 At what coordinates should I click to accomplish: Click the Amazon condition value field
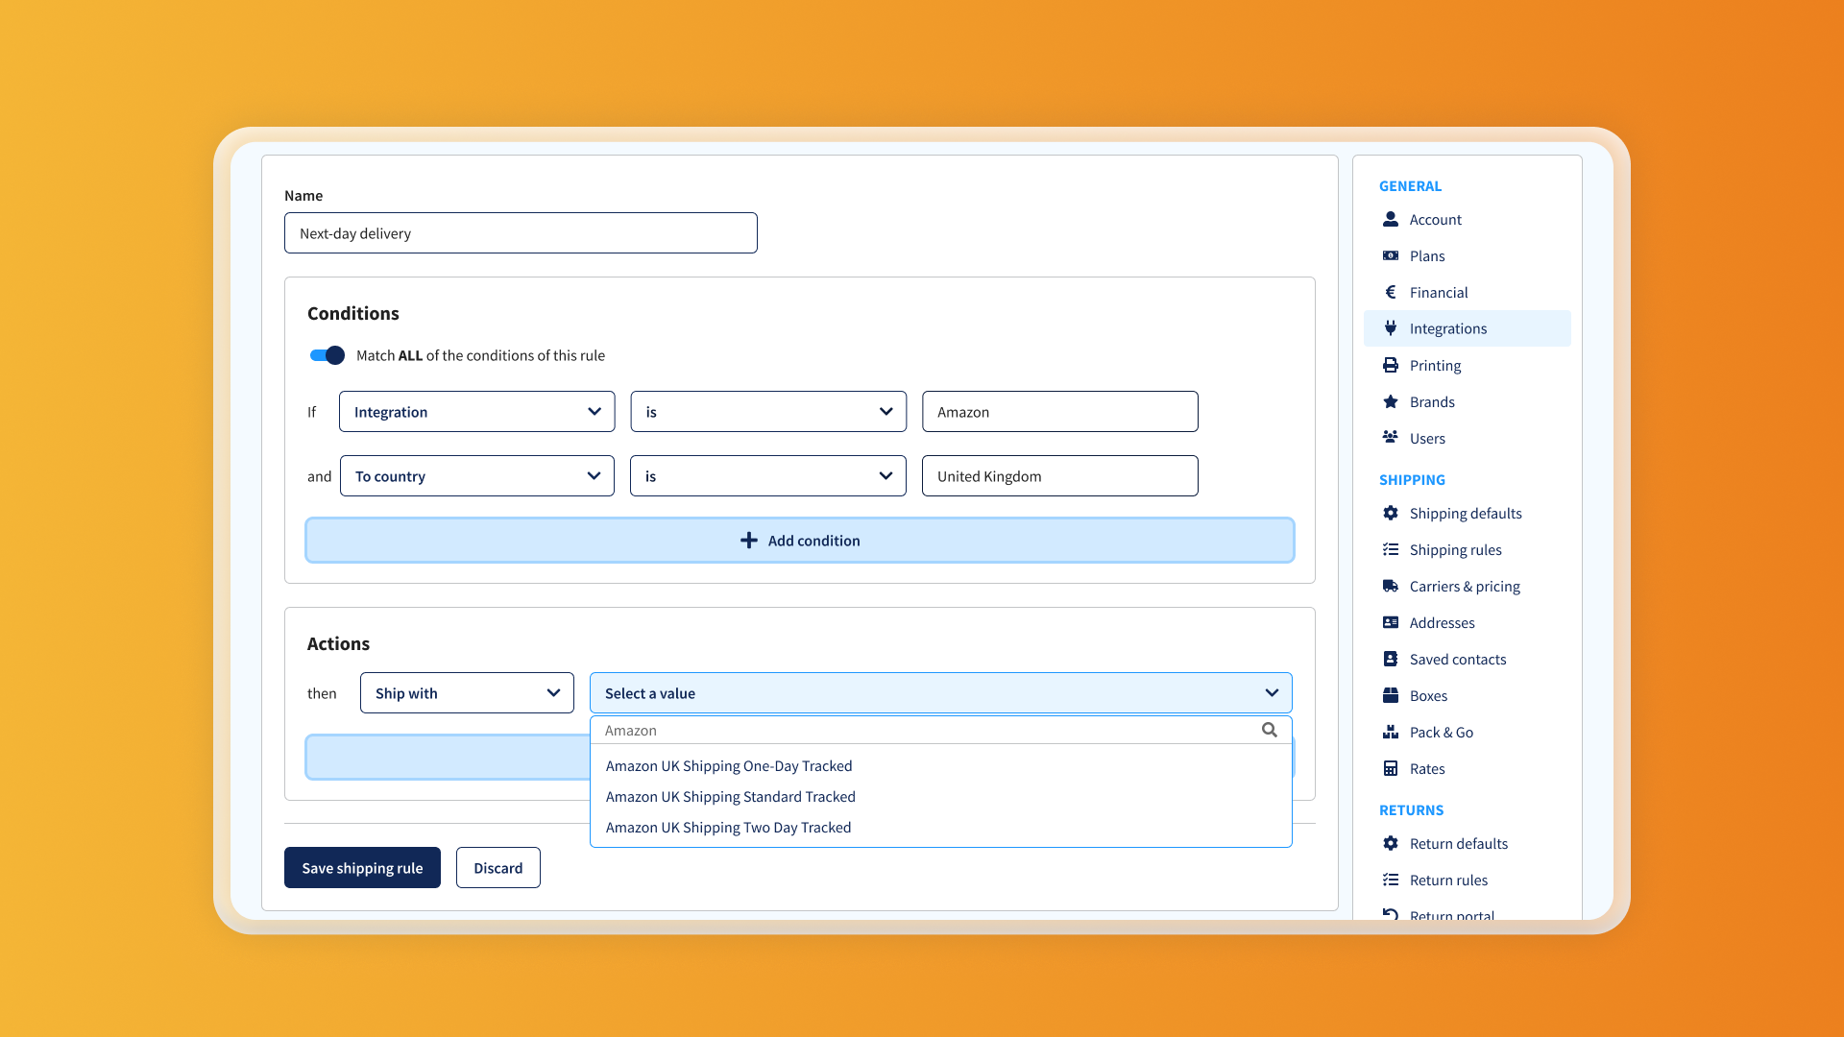pyautogui.click(x=1059, y=412)
